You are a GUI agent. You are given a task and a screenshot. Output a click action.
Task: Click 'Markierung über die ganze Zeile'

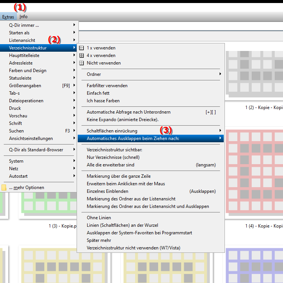click(118, 176)
